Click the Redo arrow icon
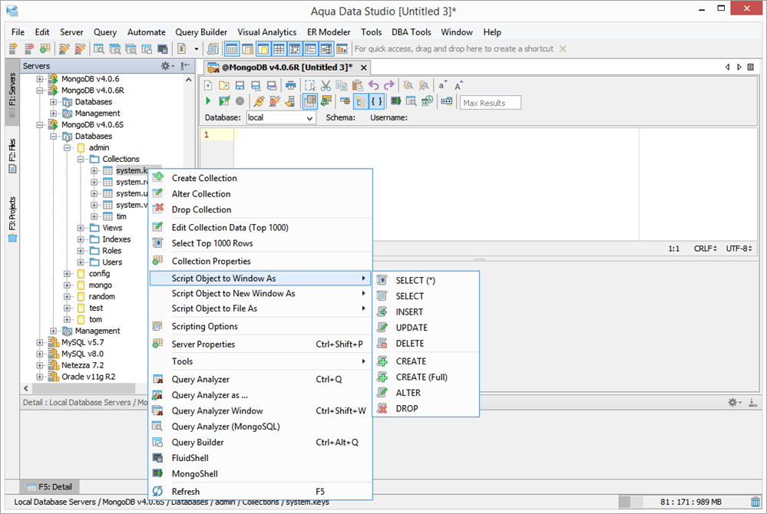This screenshot has height=514, width=767. point(389,85)
